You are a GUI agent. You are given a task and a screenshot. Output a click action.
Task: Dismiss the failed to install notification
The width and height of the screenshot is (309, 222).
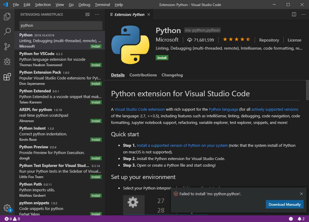(x=301, y=194)
